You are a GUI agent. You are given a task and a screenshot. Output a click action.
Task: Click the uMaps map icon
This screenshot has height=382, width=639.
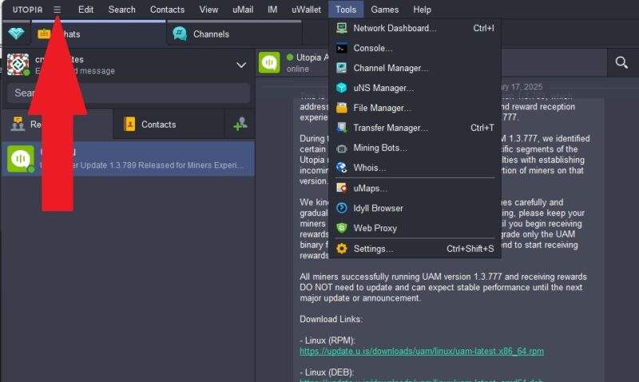[x=342, y=188]
